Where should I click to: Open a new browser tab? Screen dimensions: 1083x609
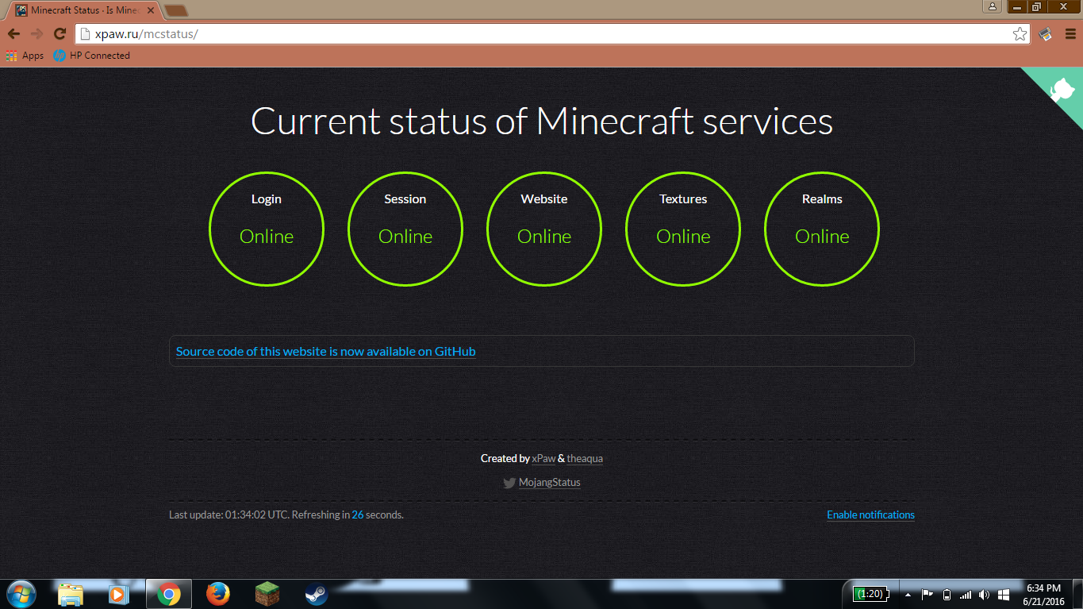(x=175, y=10)
